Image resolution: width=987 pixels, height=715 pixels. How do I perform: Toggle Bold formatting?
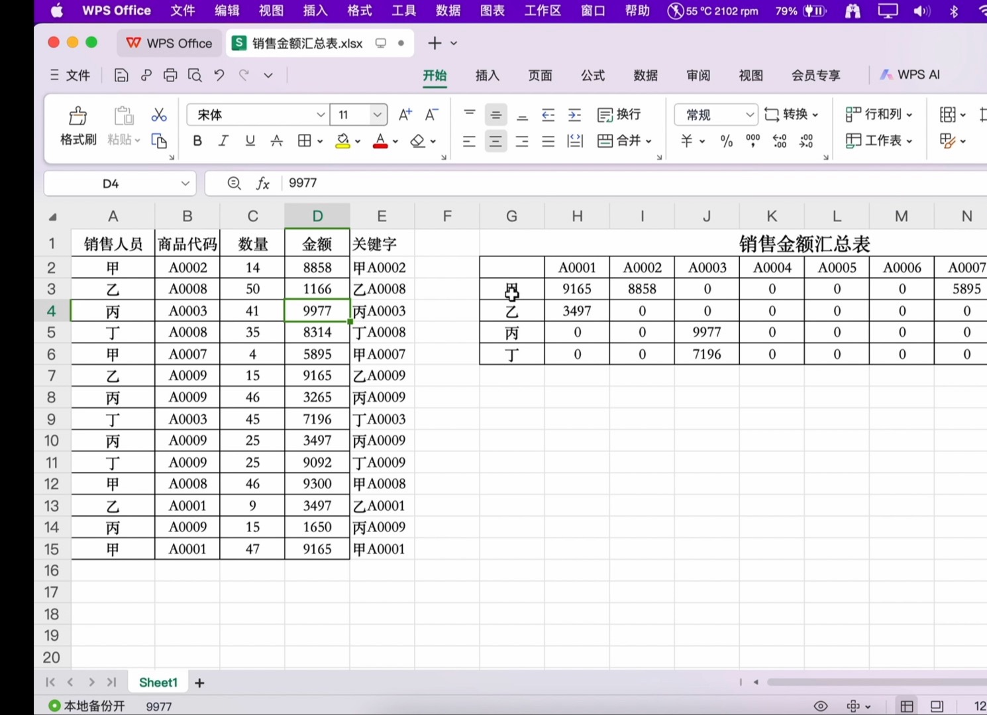point(197,140)
